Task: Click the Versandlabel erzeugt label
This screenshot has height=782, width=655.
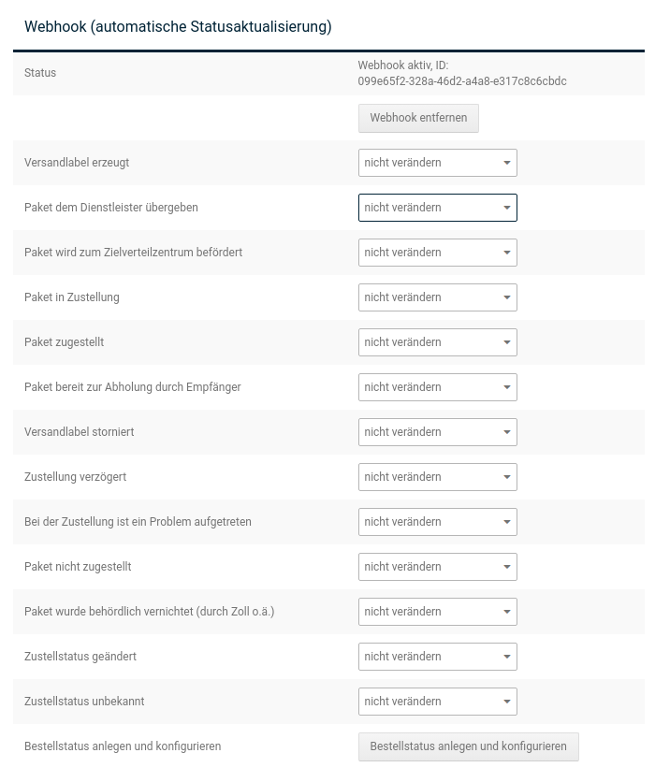Action: (77, 163)
